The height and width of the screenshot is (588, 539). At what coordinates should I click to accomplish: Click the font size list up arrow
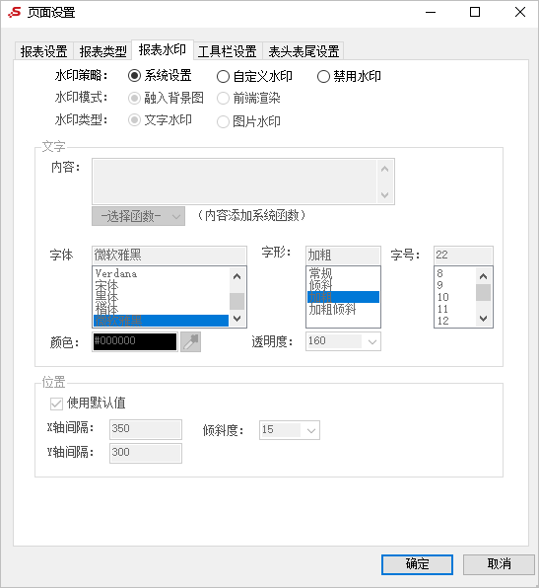[483, 277]
